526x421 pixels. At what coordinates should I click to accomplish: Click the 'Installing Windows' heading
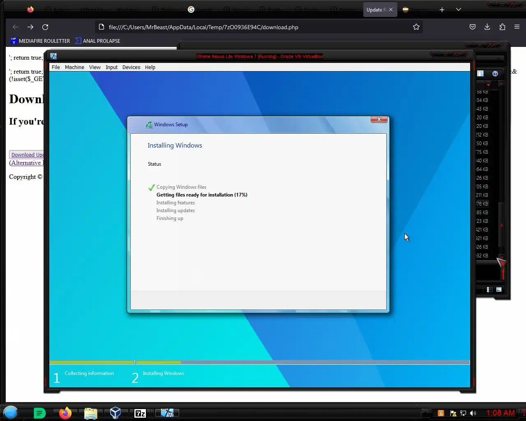[175, 146]
